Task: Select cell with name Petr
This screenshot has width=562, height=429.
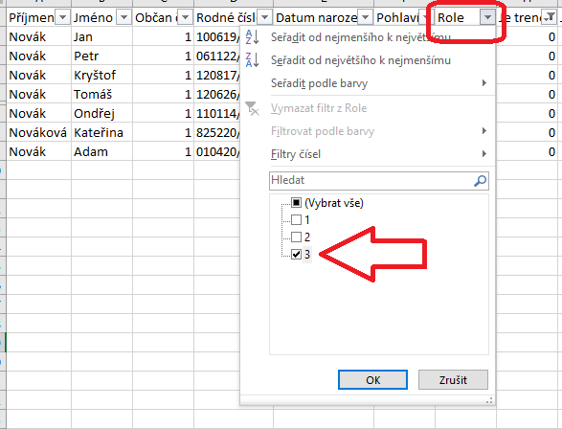Action: click(101, 56)
